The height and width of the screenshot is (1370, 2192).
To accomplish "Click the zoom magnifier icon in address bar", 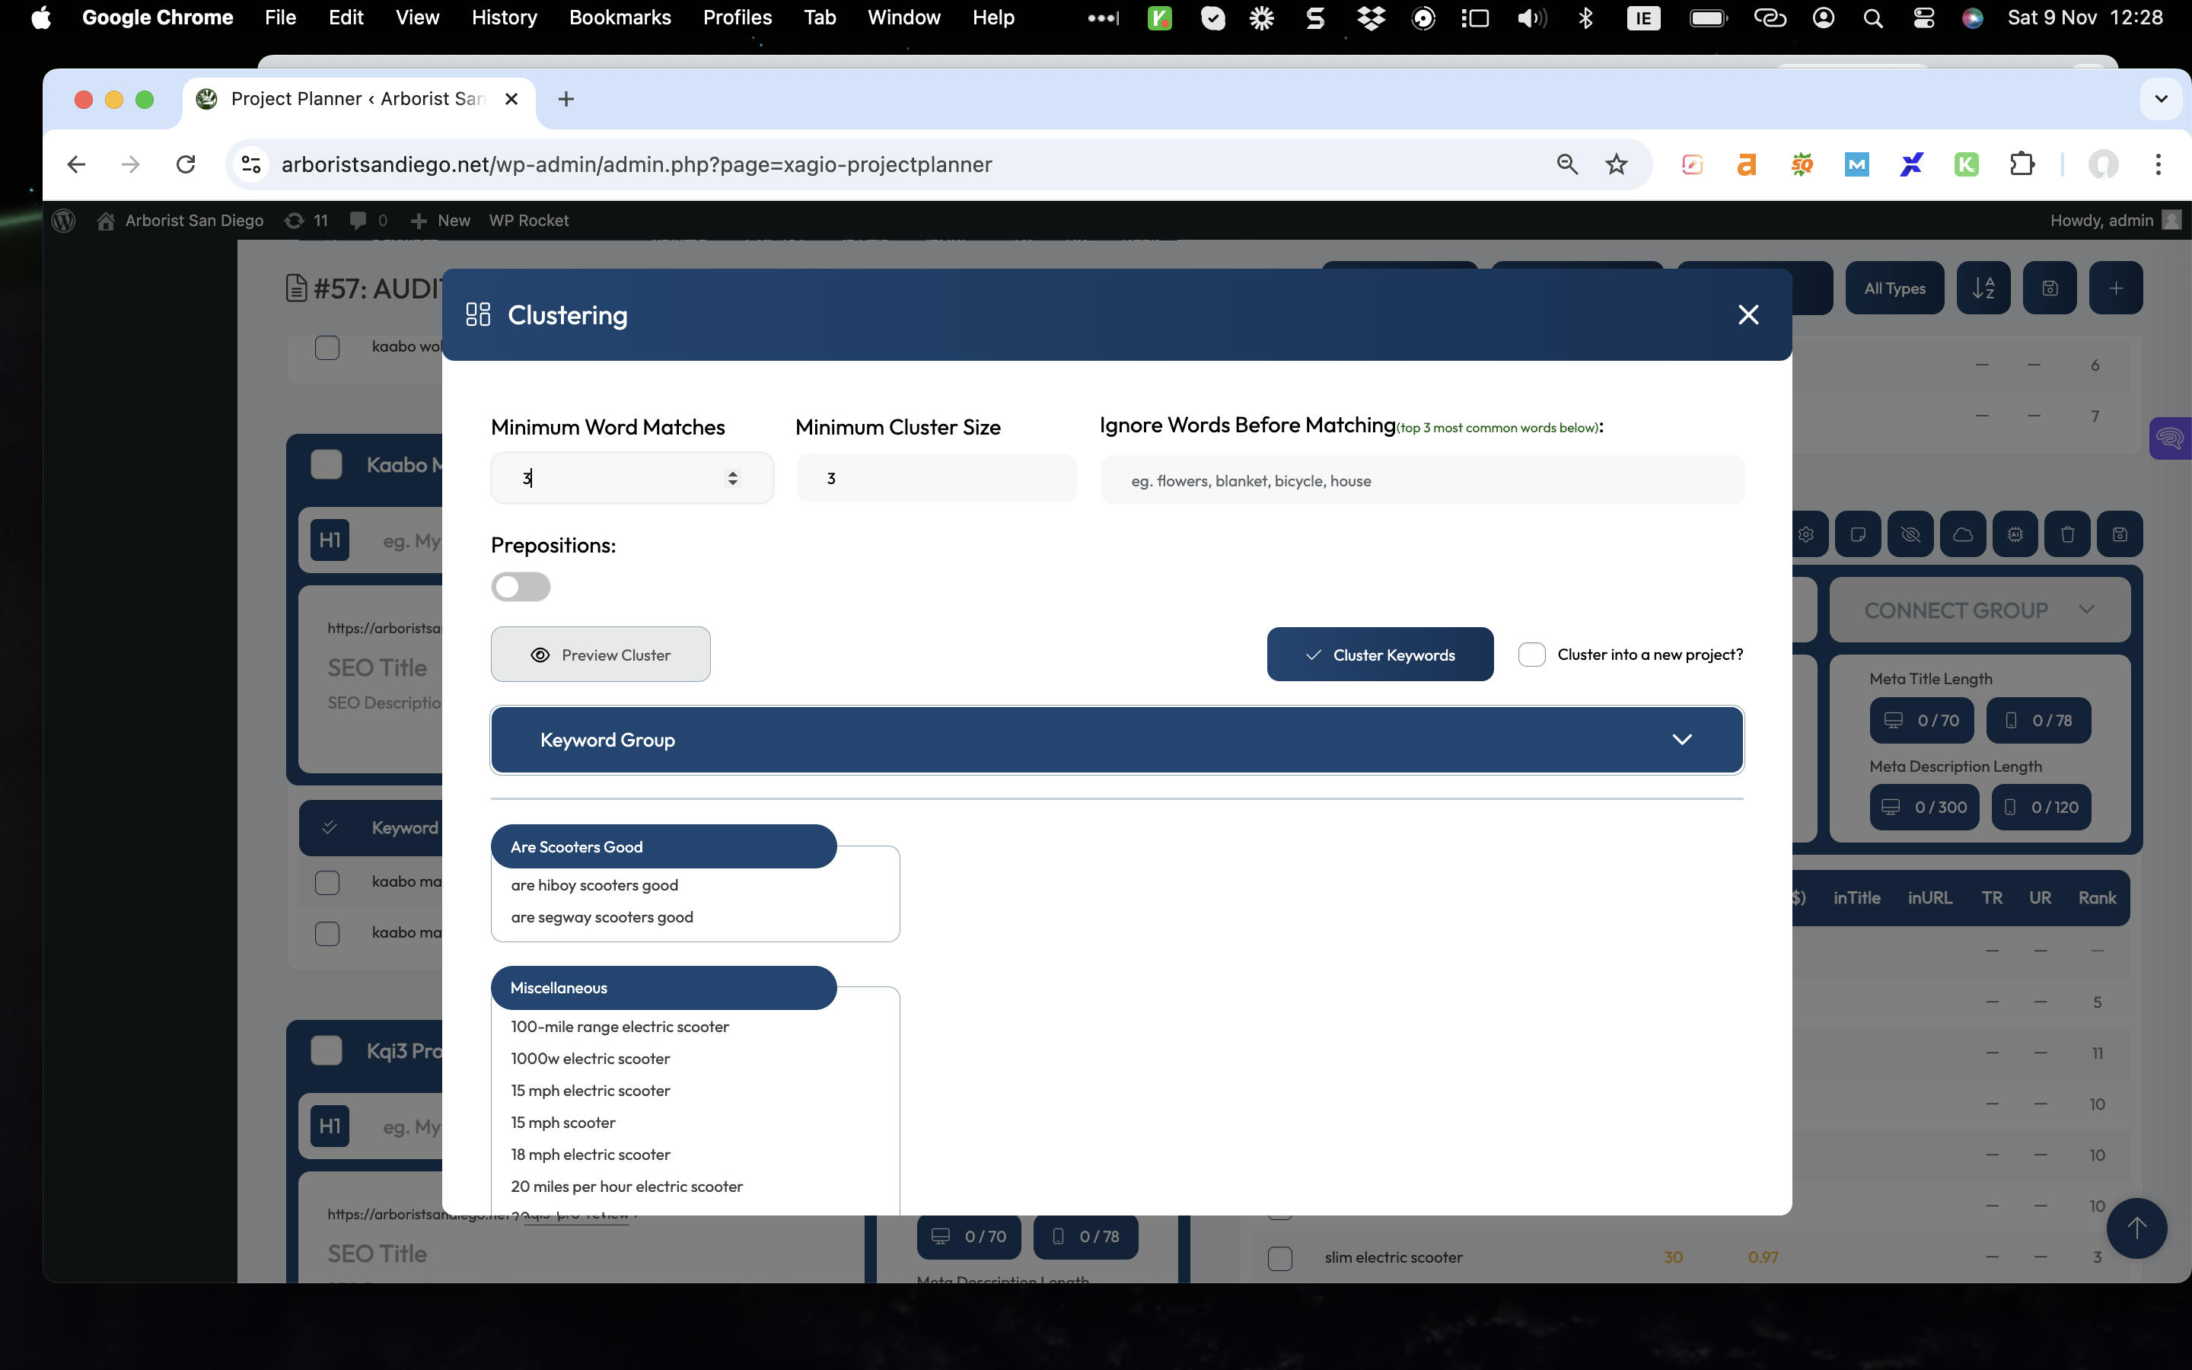I will pyautogui.click(x=1567, y=164).
